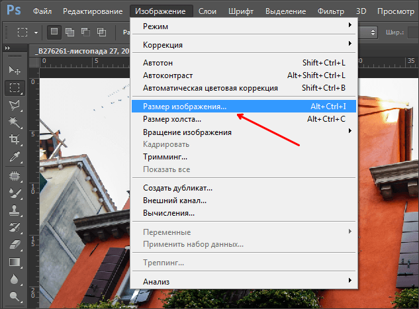The image size is (419, 309).
Task: Open the Фильтр menu
Action: 334,11
